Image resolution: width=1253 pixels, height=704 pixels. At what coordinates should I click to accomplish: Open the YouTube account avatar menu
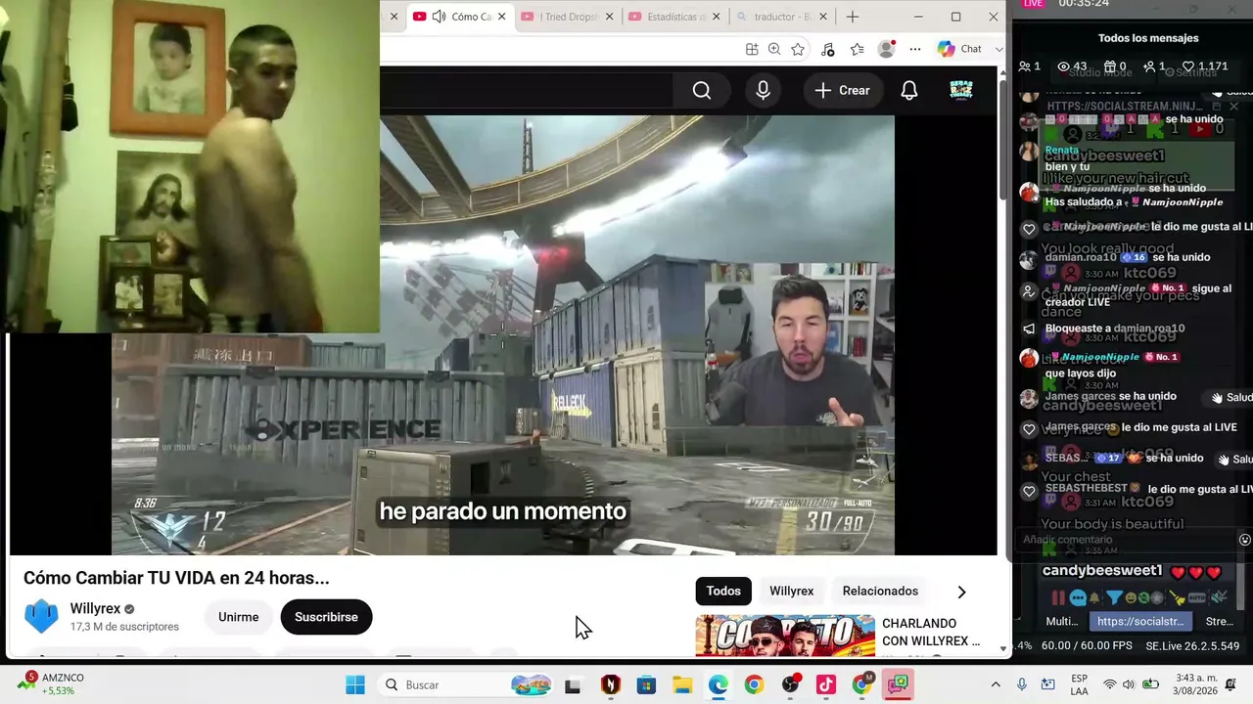[961, 91]
